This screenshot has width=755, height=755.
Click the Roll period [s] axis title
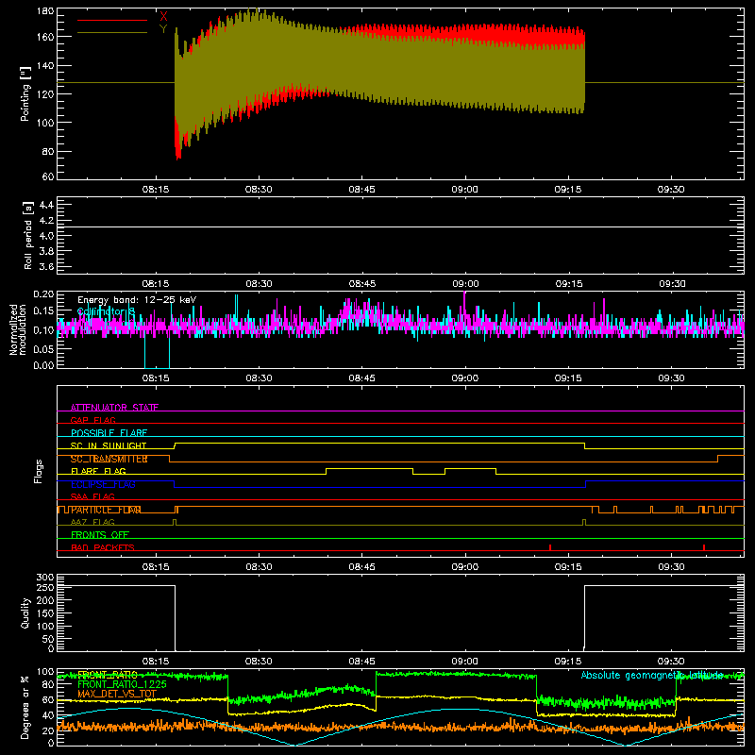tap(27, 235)
